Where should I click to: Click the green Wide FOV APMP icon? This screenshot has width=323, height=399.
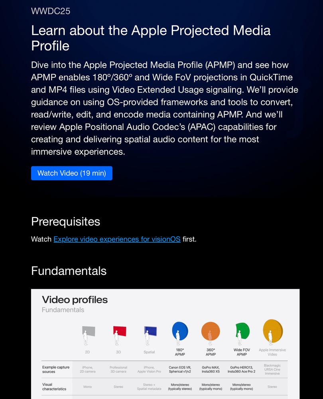[x=242, y=333]
